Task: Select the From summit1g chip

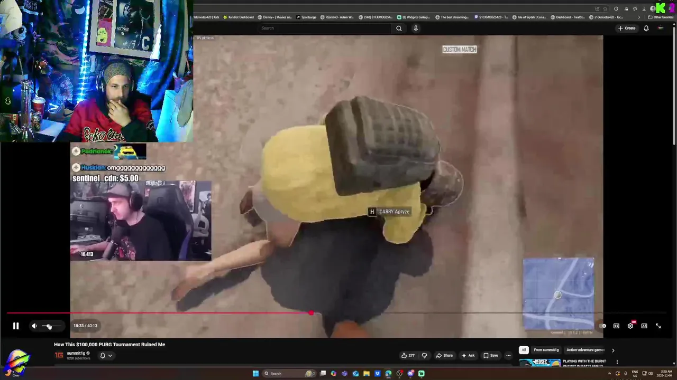Action: tap(546, 350)
